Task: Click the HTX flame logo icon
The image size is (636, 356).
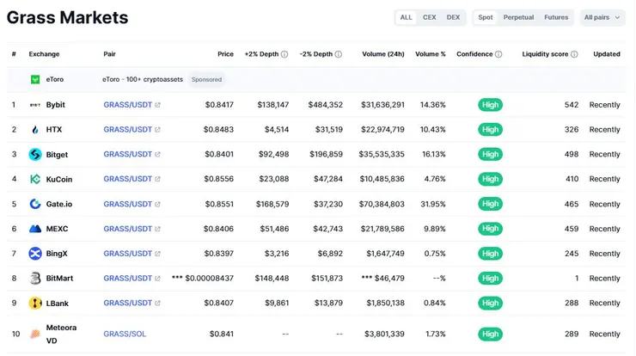Action: pyautogui.click(x=35, y=130)
